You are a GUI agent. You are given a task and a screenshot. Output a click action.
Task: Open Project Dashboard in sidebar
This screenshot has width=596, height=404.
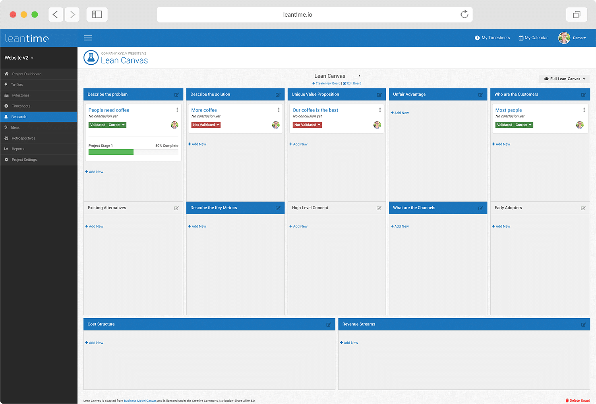(39, 74)
